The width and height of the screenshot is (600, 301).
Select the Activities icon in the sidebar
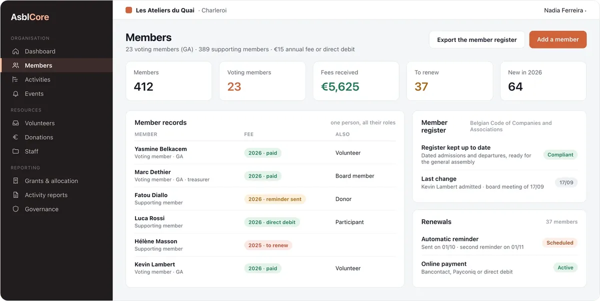point(15,79)
